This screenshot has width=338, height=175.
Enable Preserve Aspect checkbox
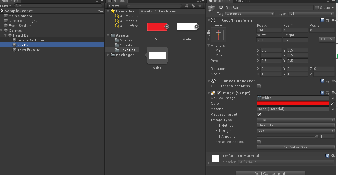pos(259,142)
